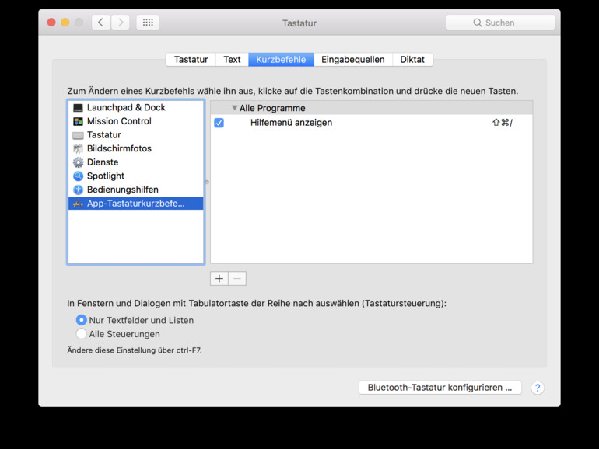The image size is (599, 449).
Task: Show all preferences grid button
Action: pos(148,23)
